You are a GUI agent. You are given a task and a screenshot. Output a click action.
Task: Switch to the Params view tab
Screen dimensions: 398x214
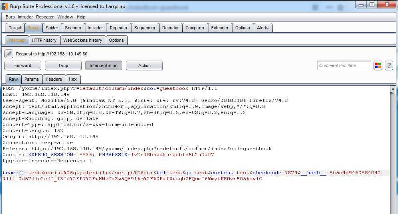click(x=32, y=79)
